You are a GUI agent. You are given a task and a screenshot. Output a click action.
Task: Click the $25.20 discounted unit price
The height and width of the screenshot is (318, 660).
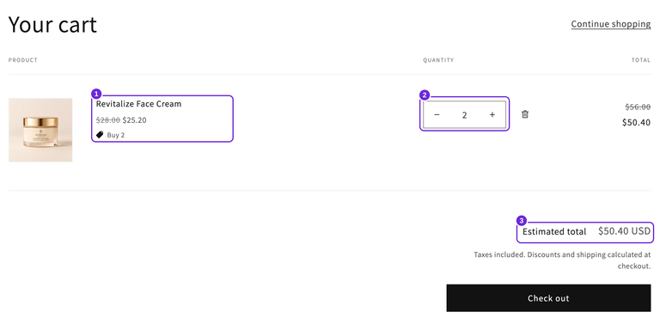click(x=135, y=120)
